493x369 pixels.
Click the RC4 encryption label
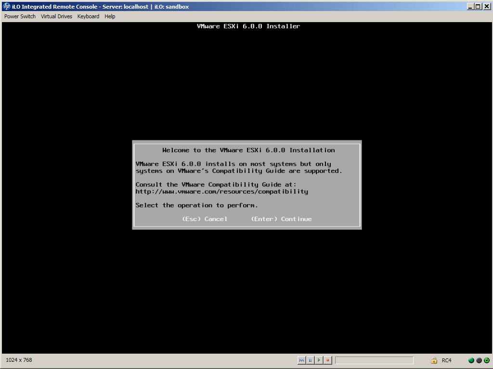[446, 360]
